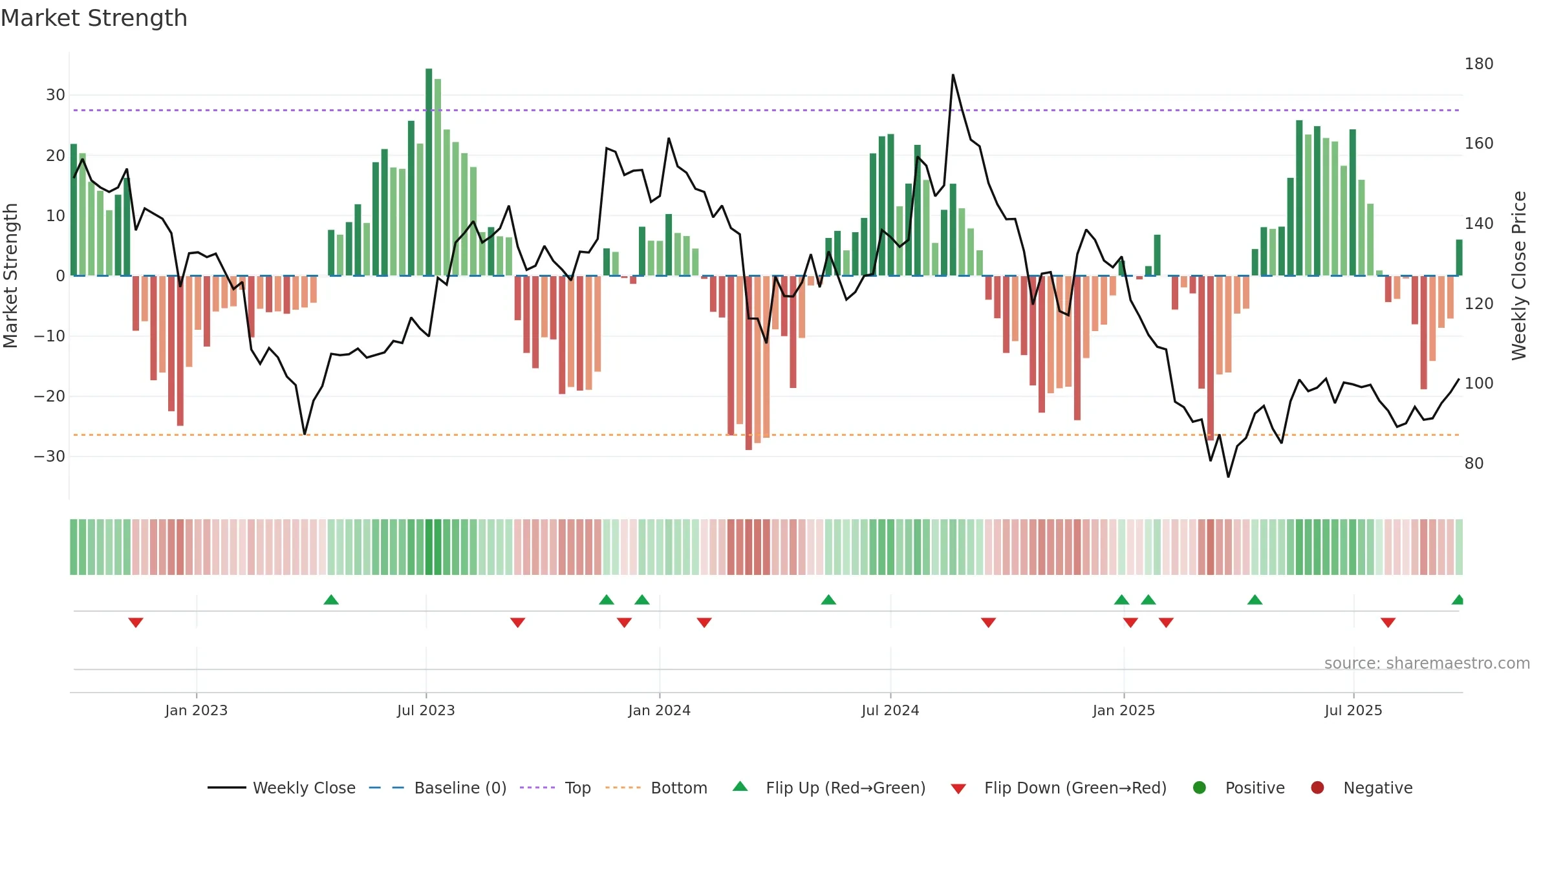This screenshot has width=1552, height=873.
Task: Click the green flip-up triangle between Jan 2025 and Jul 2025
Action: point(1255,599)
